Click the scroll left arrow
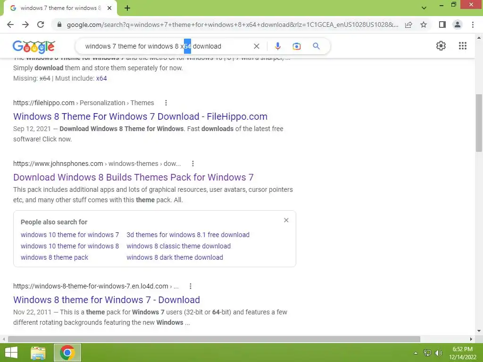This screenshot has height=362, width=483. [x=3, y=339]
